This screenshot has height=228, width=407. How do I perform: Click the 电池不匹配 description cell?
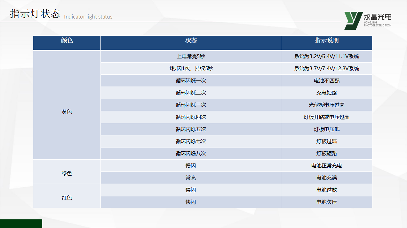point(327,81)
